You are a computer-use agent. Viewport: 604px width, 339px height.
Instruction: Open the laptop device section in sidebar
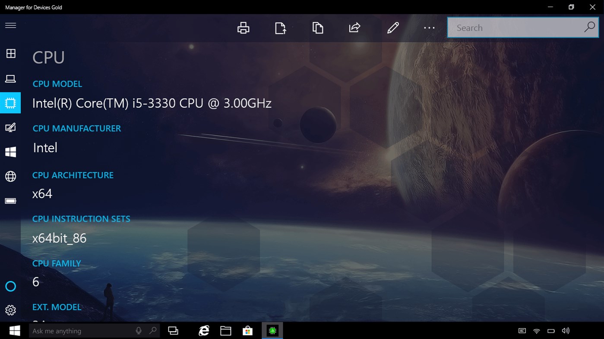[x=10, y=78]
